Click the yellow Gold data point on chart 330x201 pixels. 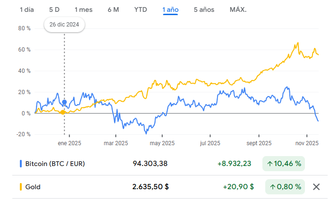point(63,112)
